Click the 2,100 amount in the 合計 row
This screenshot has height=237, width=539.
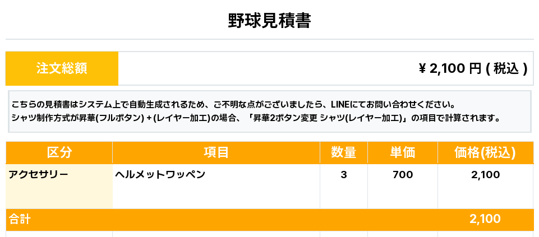pyautogui.click(x=485, y=219)
